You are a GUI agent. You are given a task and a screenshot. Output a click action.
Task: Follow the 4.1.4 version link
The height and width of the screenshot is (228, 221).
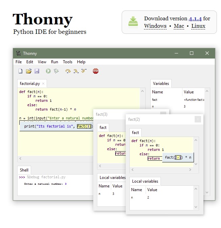click(195, 19)
